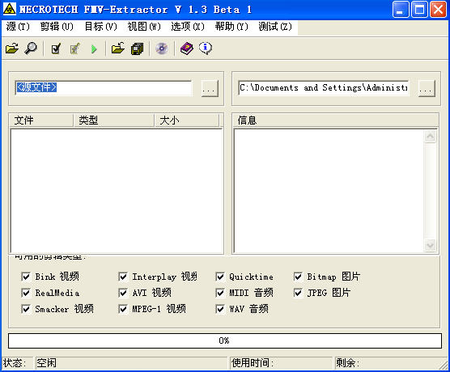The height and width of the screenshot is (372, 450).
Task: Click the green play arrow icon
Action: pyautogui.click(x=94, y=49)
